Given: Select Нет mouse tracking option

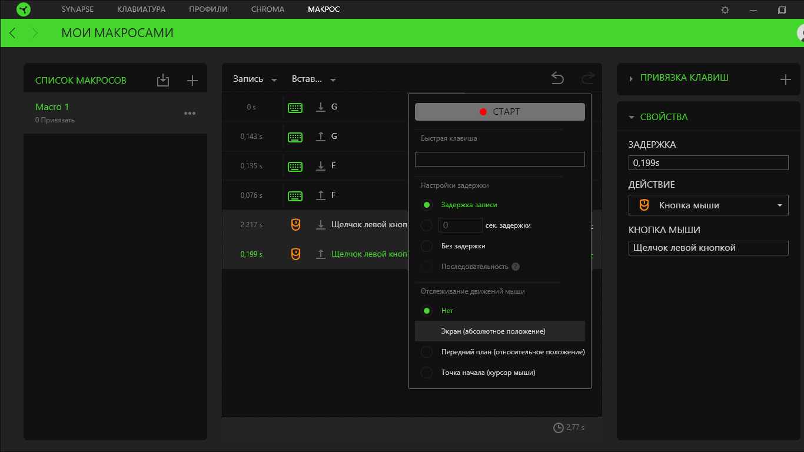Looking at the screenshot, I should coord(427,311).
